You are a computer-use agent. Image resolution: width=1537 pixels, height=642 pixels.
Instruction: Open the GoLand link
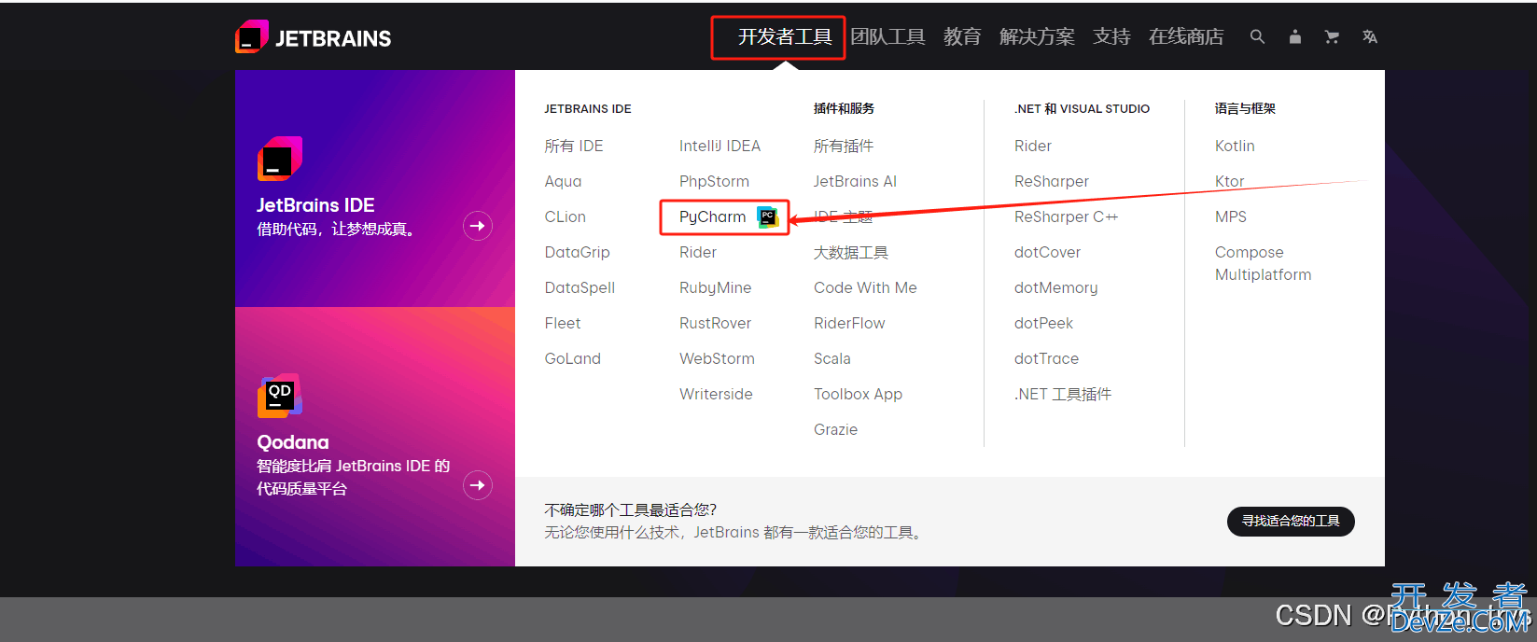click(572, 358)
